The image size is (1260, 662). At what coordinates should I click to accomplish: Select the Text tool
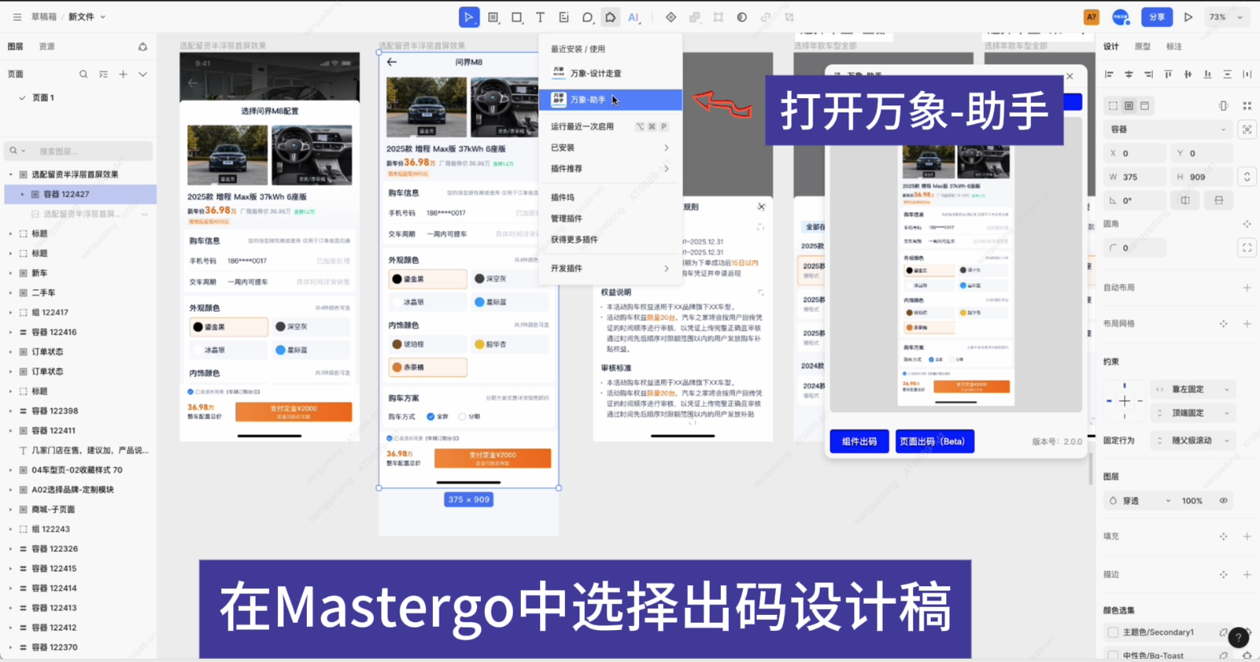tap(540, 17)
